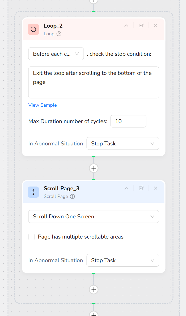Image resolution: width=186 pixels, height=316 pixels.
Task: Open Scroll Page_3 Stop Task dropdown
Action: 122,260
